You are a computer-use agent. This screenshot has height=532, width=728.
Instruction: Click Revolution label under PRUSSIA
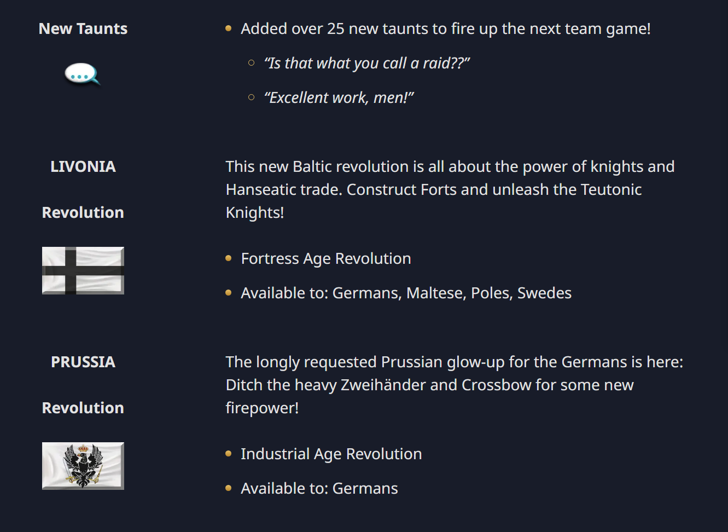[x=83, y=408]
